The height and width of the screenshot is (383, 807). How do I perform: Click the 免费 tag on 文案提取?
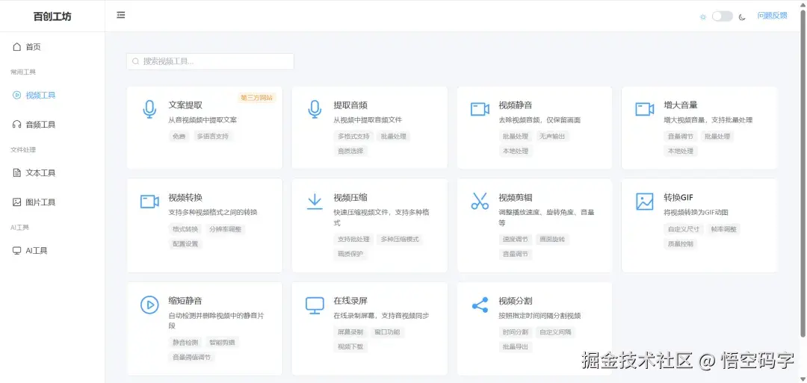(x=179, y=136)
